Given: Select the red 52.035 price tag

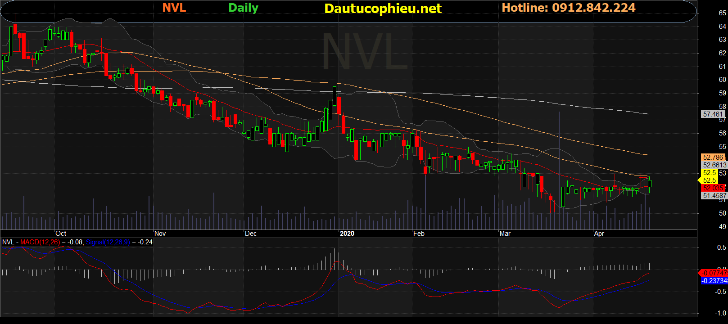Looking at the screenshot, I should 713,188.
